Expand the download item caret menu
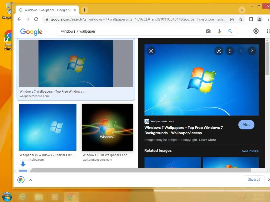The width and height of the screenshot is (270, 202). 31,180
